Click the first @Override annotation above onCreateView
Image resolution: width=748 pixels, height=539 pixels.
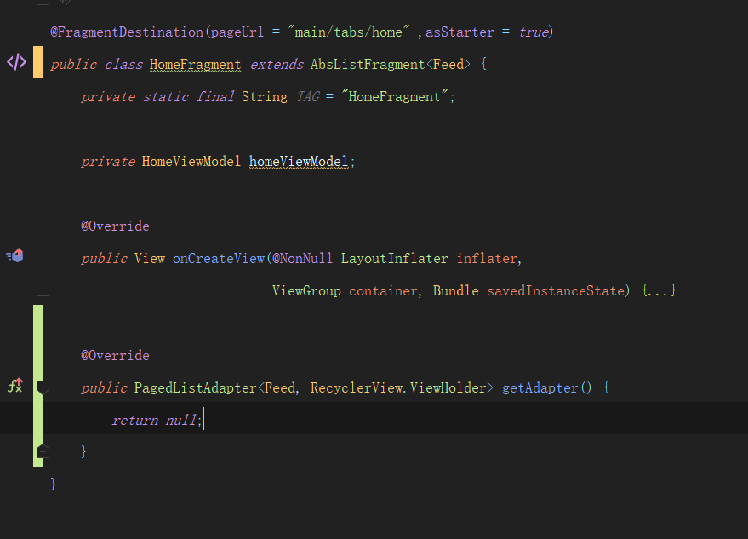pos(115,226)
